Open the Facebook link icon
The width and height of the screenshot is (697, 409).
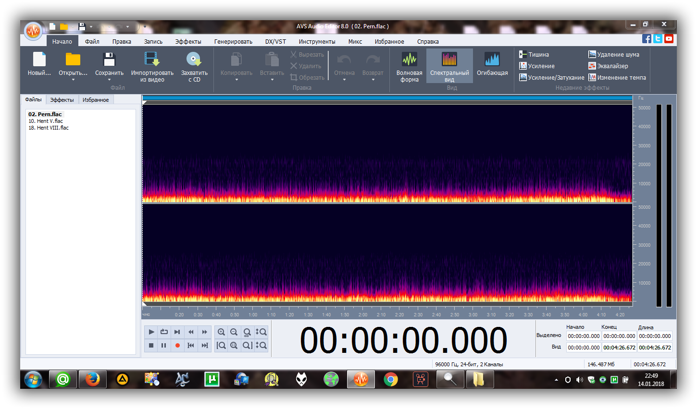tap(647, 39)
